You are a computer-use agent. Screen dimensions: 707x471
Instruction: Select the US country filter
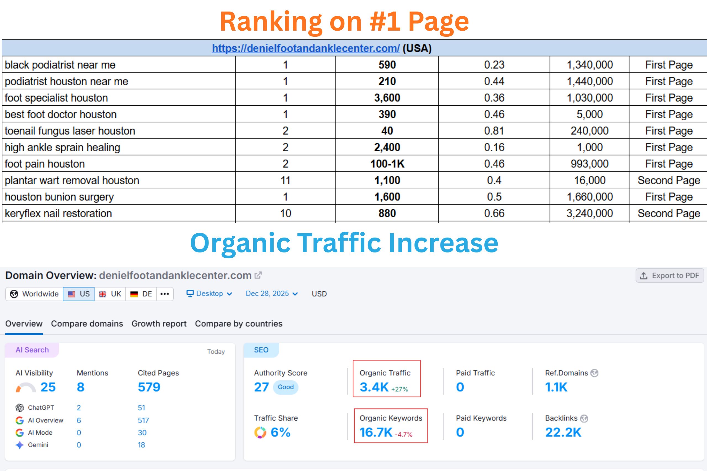pyautogui.click(x=79, y=294)
